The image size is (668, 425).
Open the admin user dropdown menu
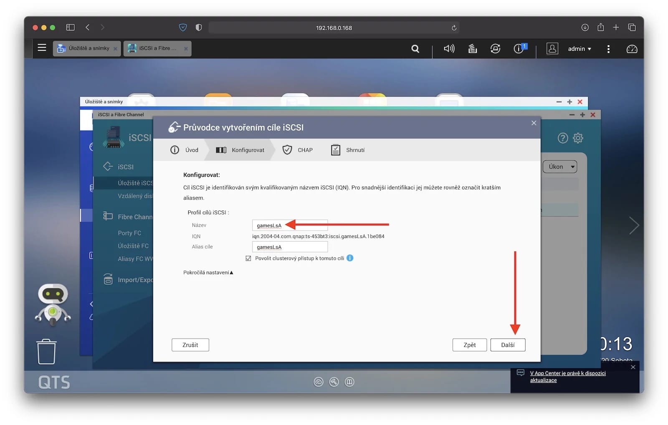click(x=579, y=49)
